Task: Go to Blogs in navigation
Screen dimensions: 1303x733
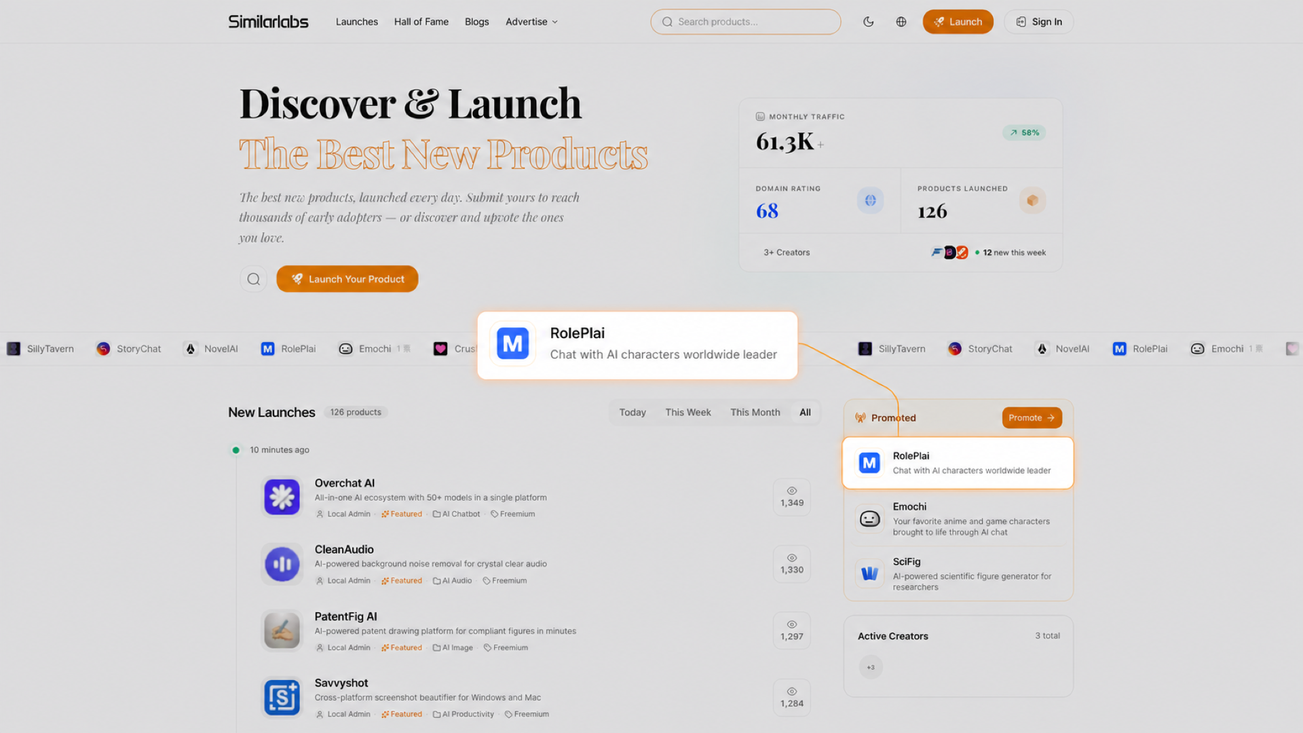Action: pos(477,22)
